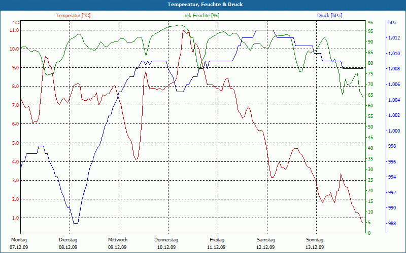
Task: Click the date 08.12.09
Action: click(x=68, y=247)
